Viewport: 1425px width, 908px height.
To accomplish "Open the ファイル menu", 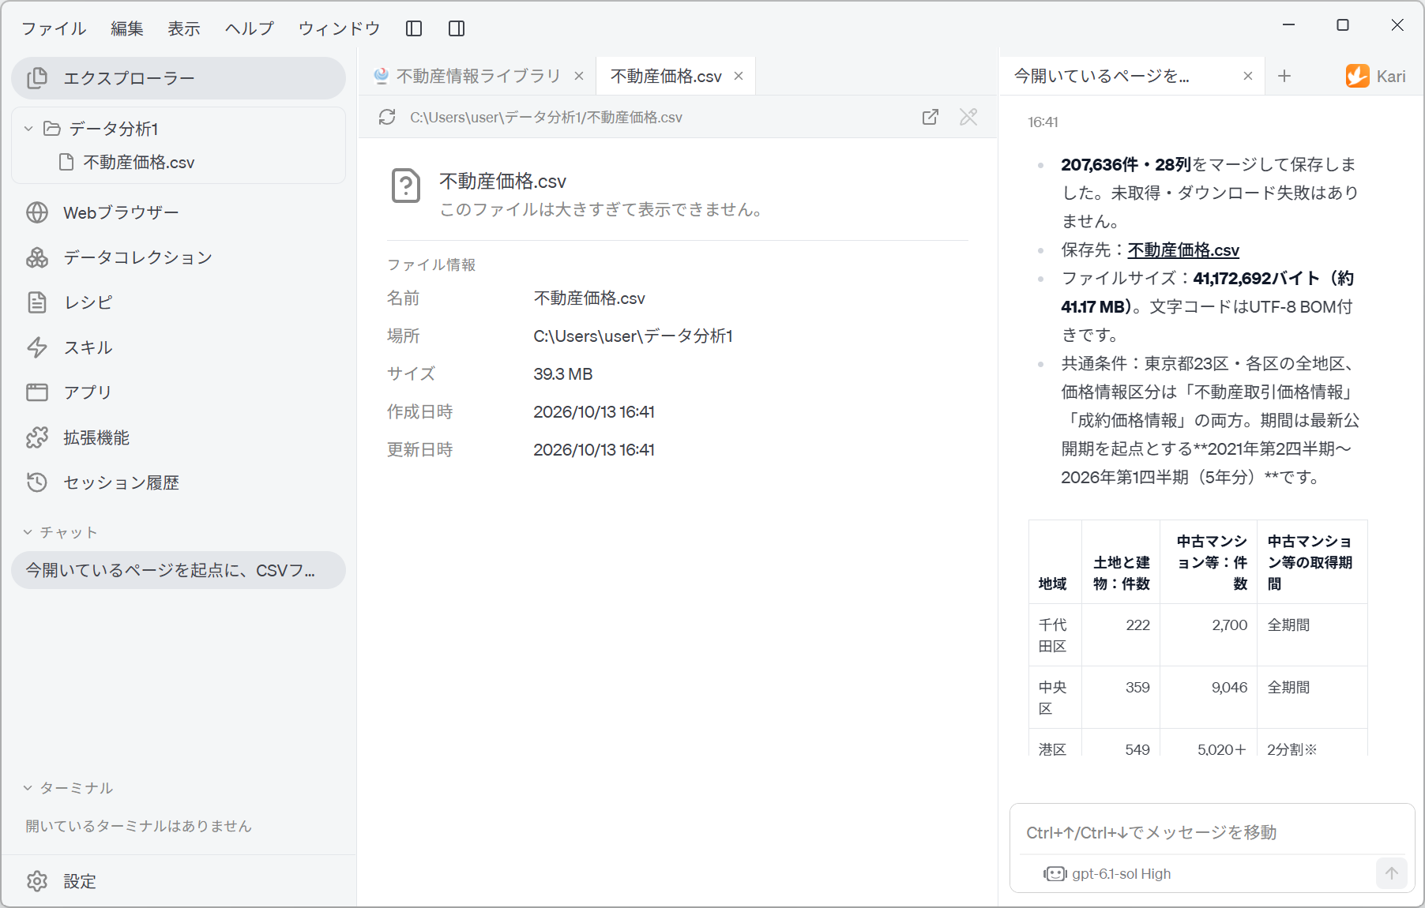I will [54, 28].
